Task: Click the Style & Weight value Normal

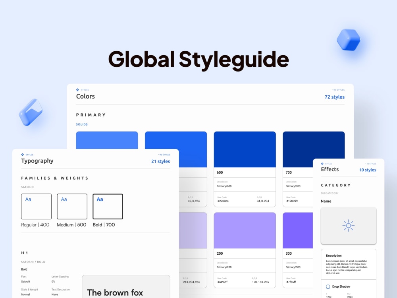Action: coord(25,294)
